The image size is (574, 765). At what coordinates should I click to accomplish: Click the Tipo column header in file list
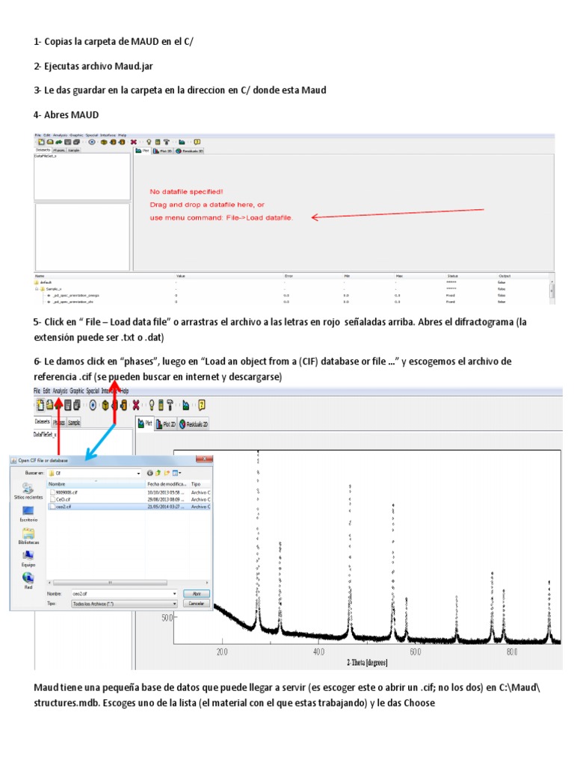200,484
